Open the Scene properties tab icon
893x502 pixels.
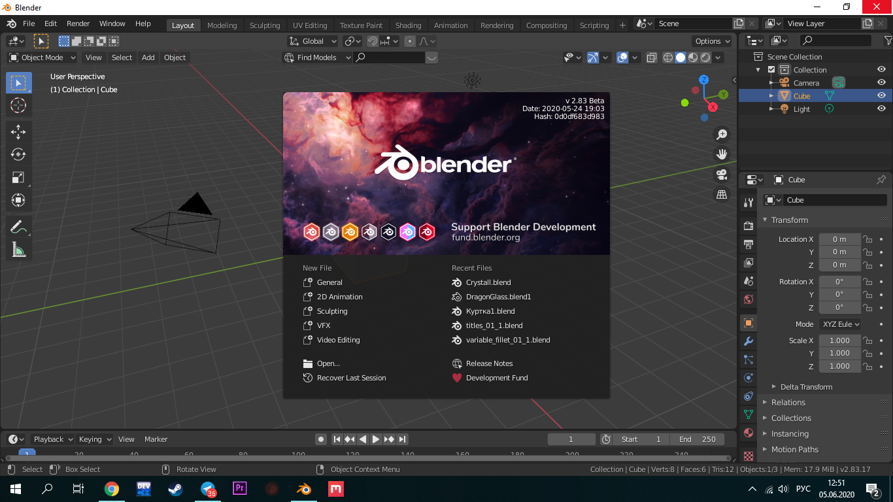pos(749,281)
